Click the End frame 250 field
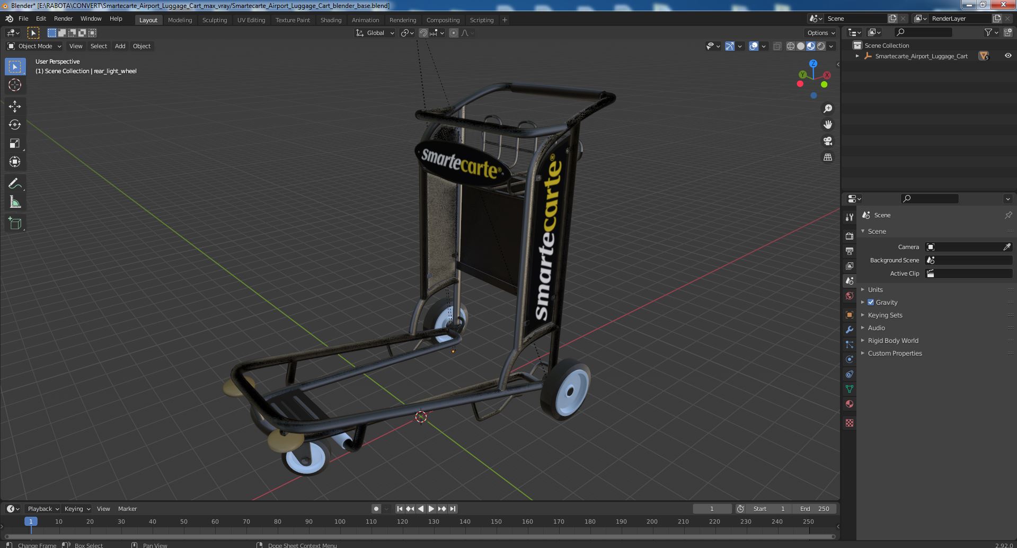 (x=815, y=509)
